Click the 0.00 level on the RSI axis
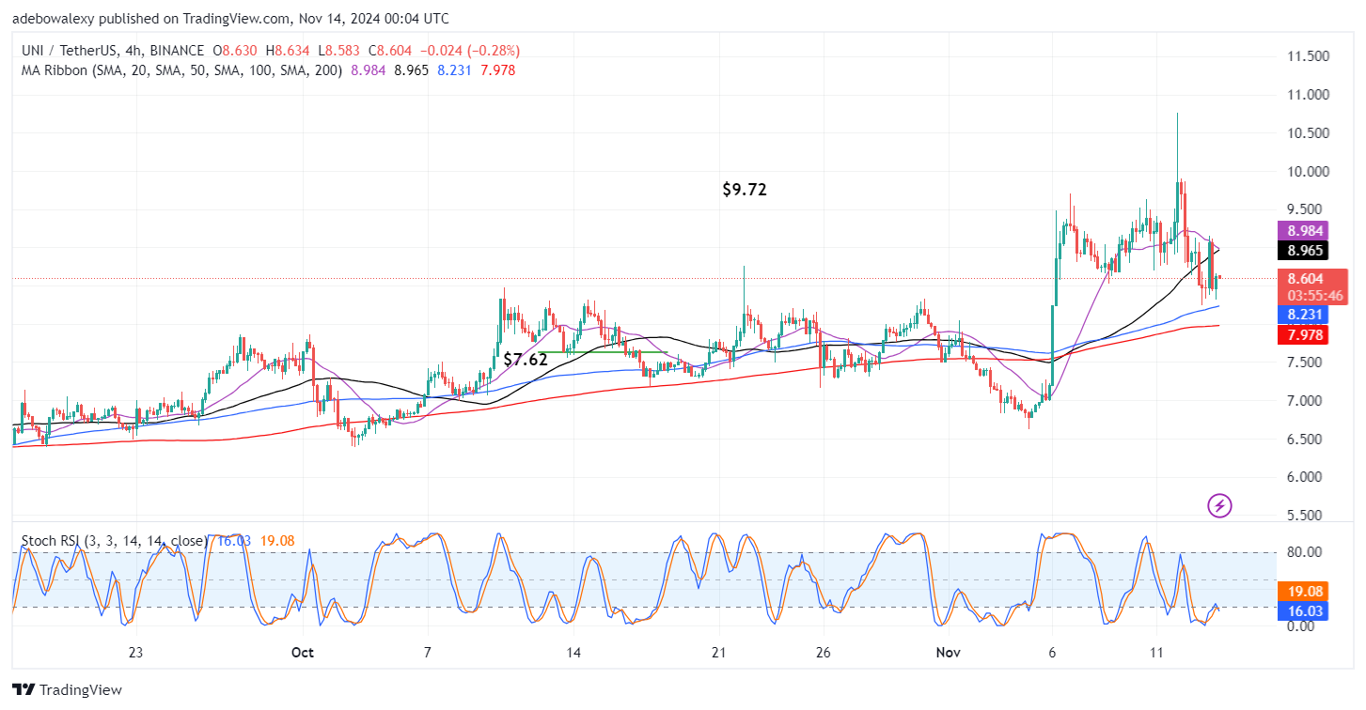1366x710 pixels. [x=1302, y=626]
